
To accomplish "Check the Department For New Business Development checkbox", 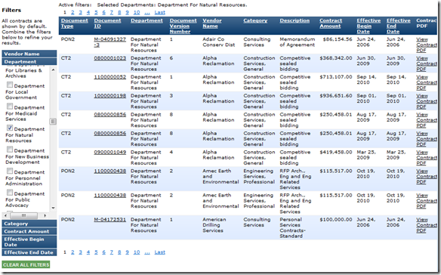I will 10,150.
